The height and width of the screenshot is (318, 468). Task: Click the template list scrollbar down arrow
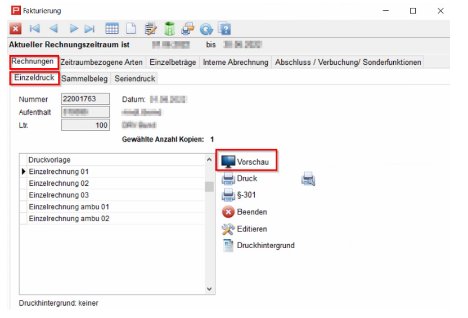pyautogui.click(x=209, y=289)
